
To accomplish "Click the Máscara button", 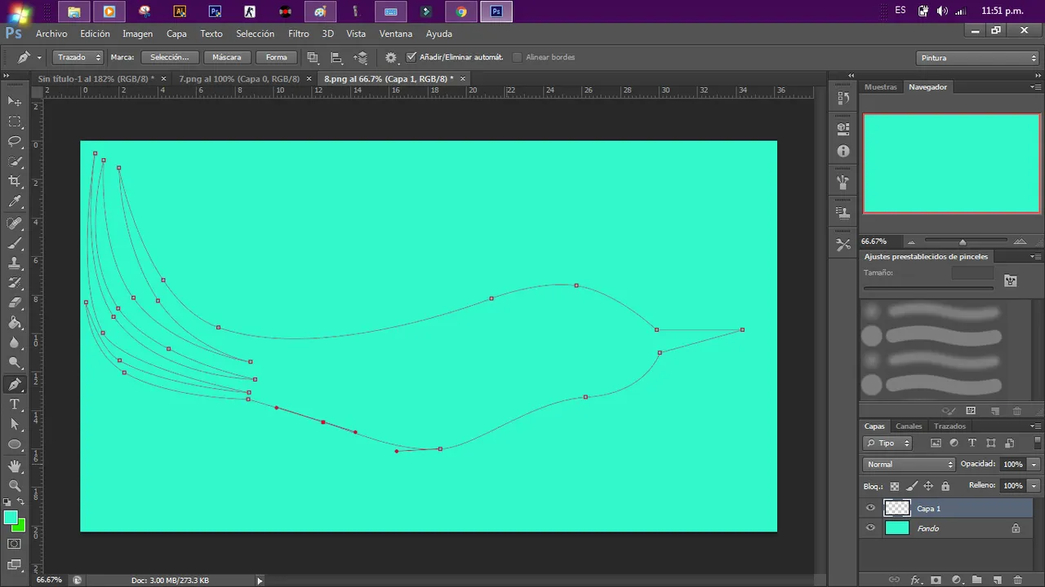I will 226,58.
